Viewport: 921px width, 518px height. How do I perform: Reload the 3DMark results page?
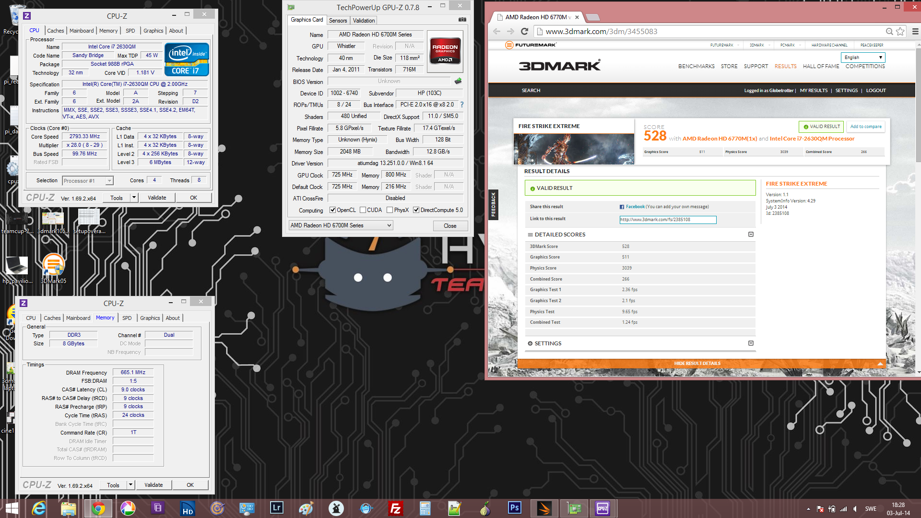pyautogui.click(x=524, y=32)
